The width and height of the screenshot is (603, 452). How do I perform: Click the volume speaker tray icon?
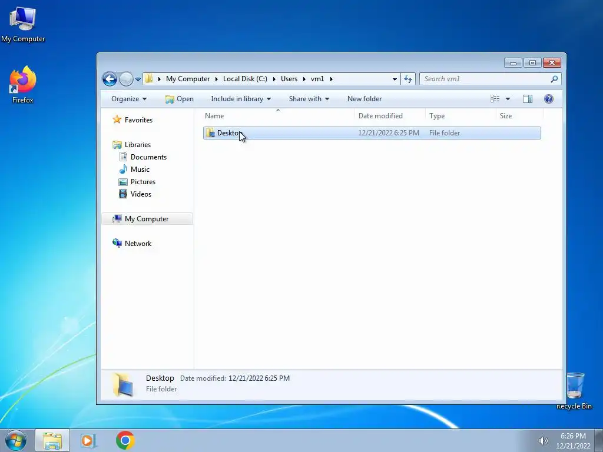pos(543,441)
